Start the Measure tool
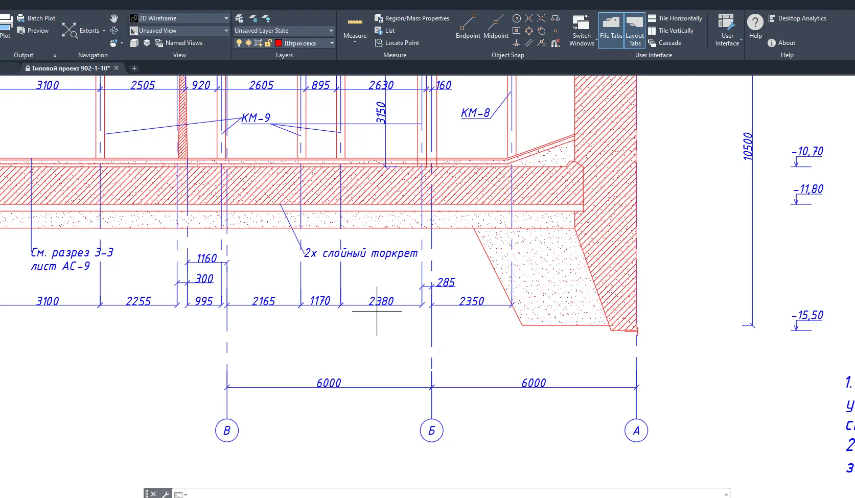 coord(355,28)
